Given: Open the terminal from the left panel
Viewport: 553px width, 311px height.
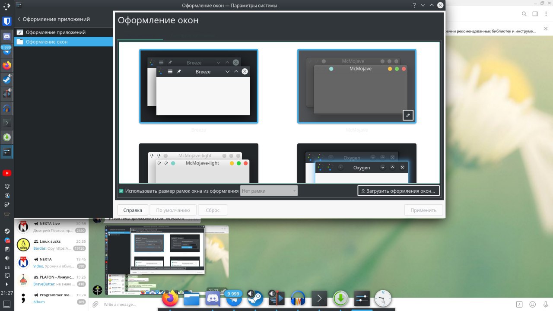Looking at the screenshot, I should [x=7, y=123].
